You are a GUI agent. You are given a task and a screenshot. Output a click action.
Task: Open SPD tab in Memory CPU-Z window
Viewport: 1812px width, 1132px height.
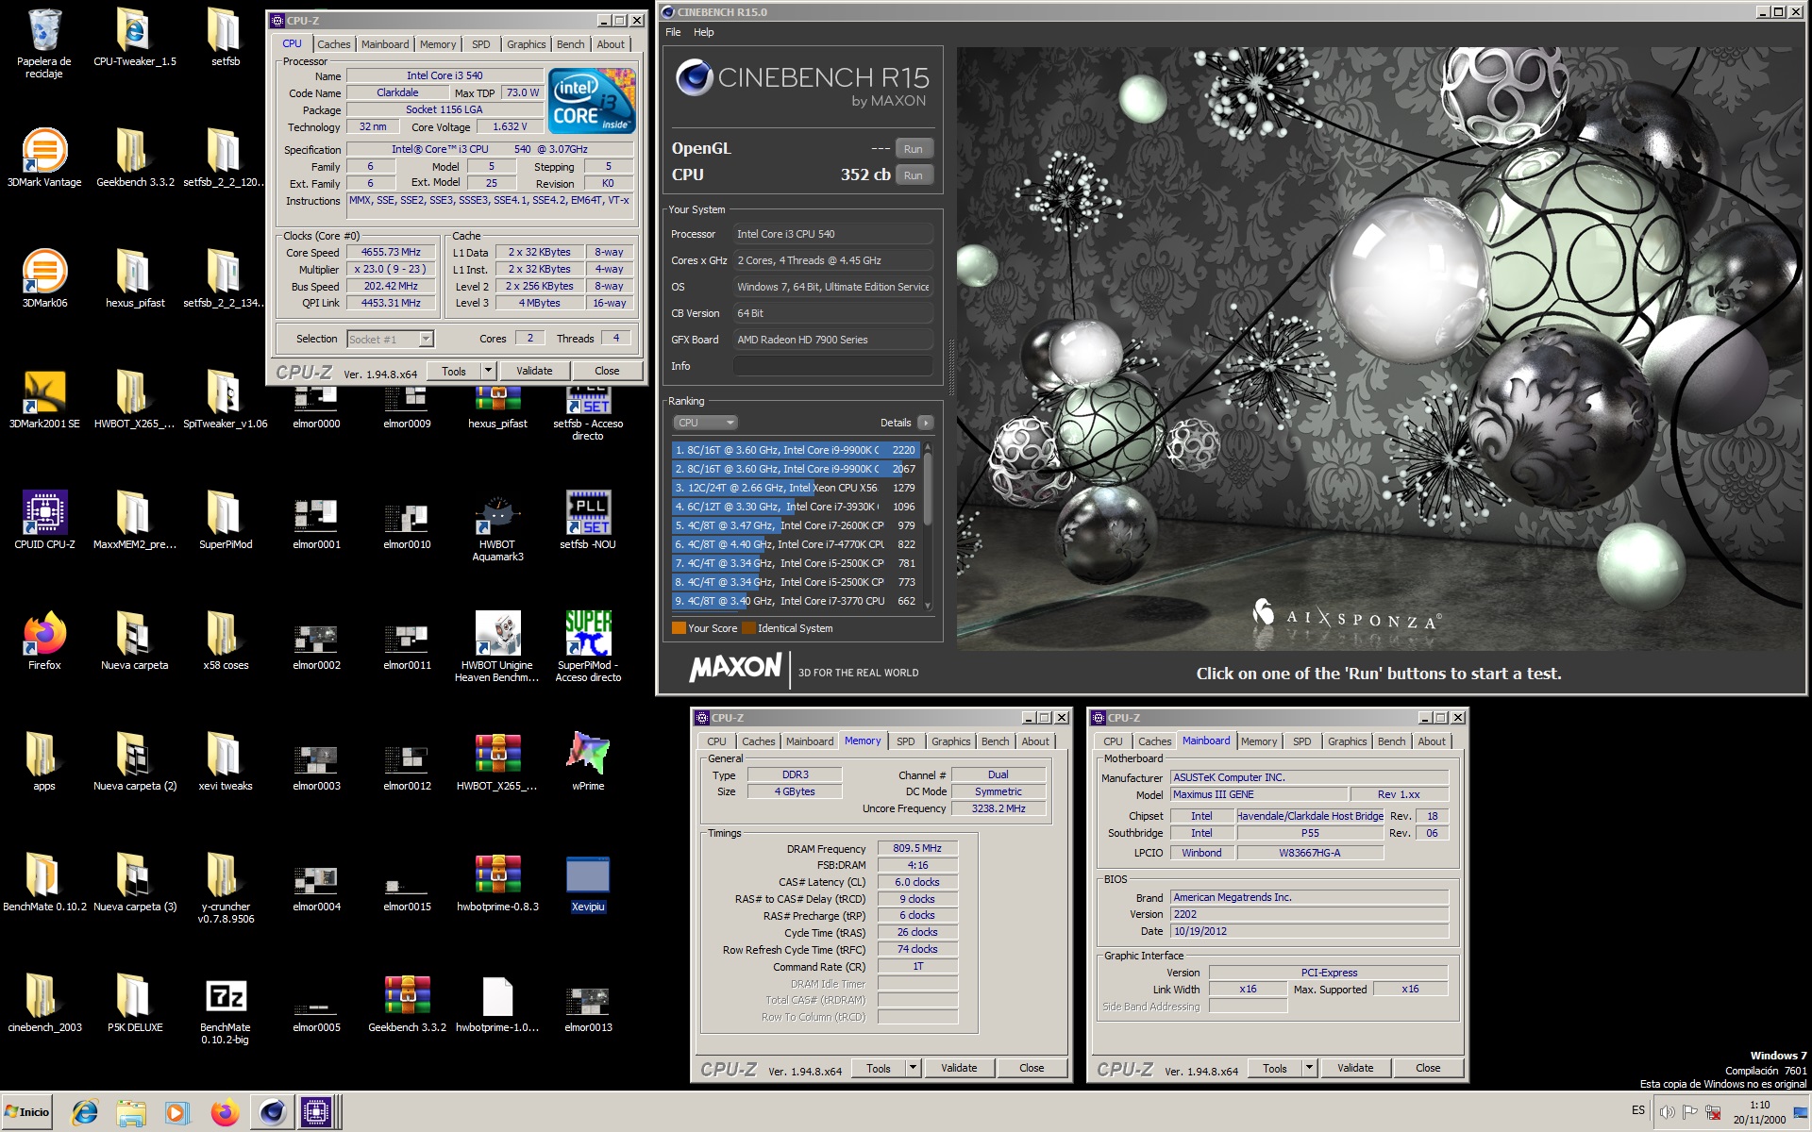point(905,741)
